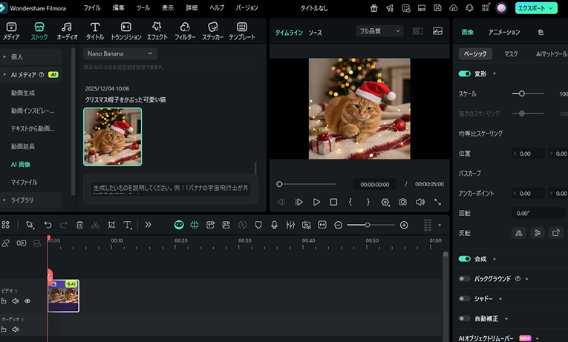Open the ファイル menu
Image resolution: width=568 pixels, height=342 pixels.
click(92, 7)
